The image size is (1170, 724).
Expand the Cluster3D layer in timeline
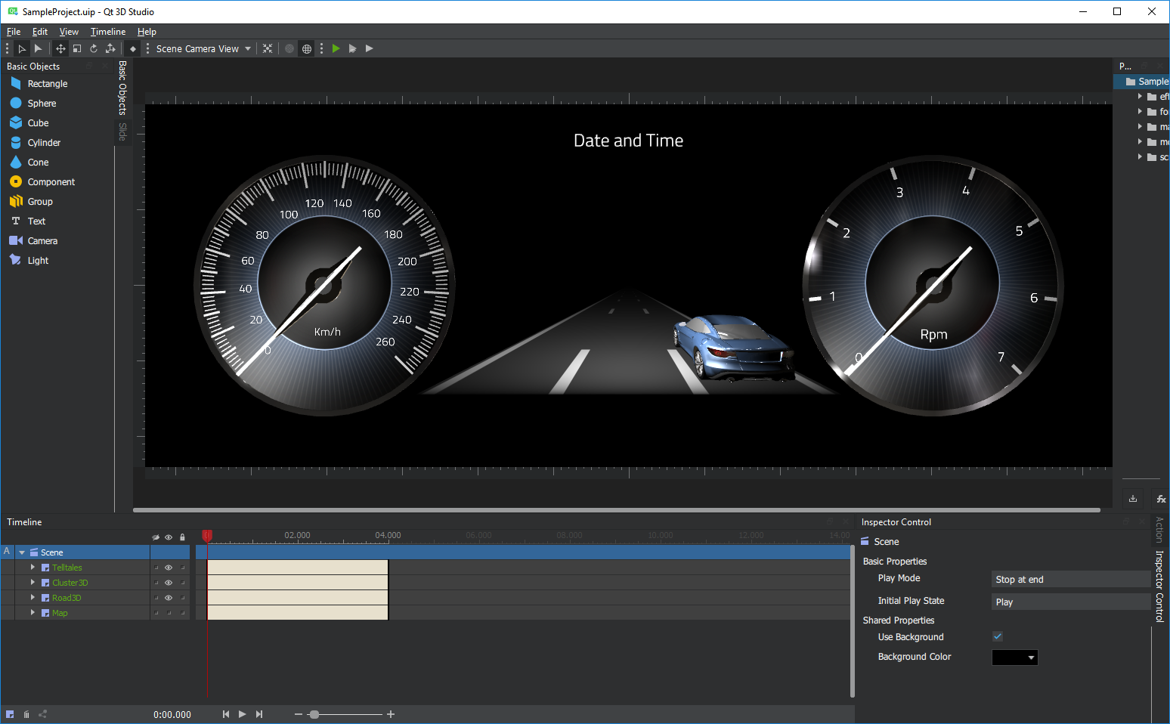click(32, 583)
